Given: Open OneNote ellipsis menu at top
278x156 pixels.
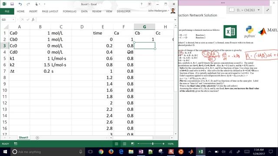Looking at the screenshot, I should (x=223, y=3).
